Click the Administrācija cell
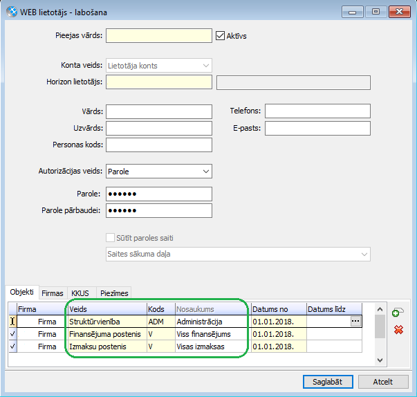This screenshot has height=397, width=417. pos(213,322)
